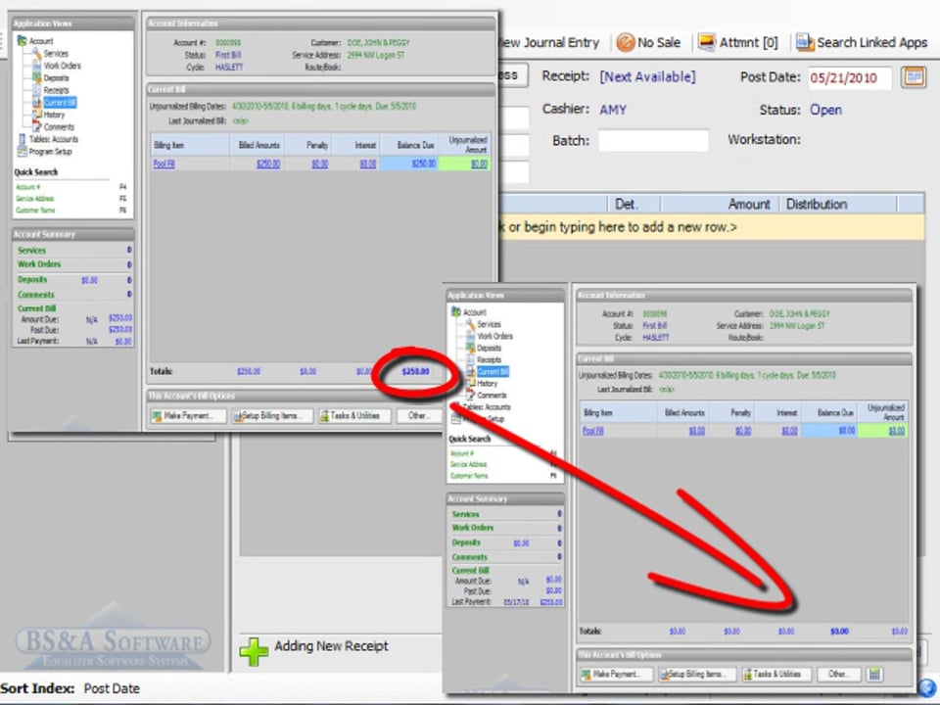
Task: Click the $0.00 Billed Amounts link in zero-balance window
Action: 696,431
